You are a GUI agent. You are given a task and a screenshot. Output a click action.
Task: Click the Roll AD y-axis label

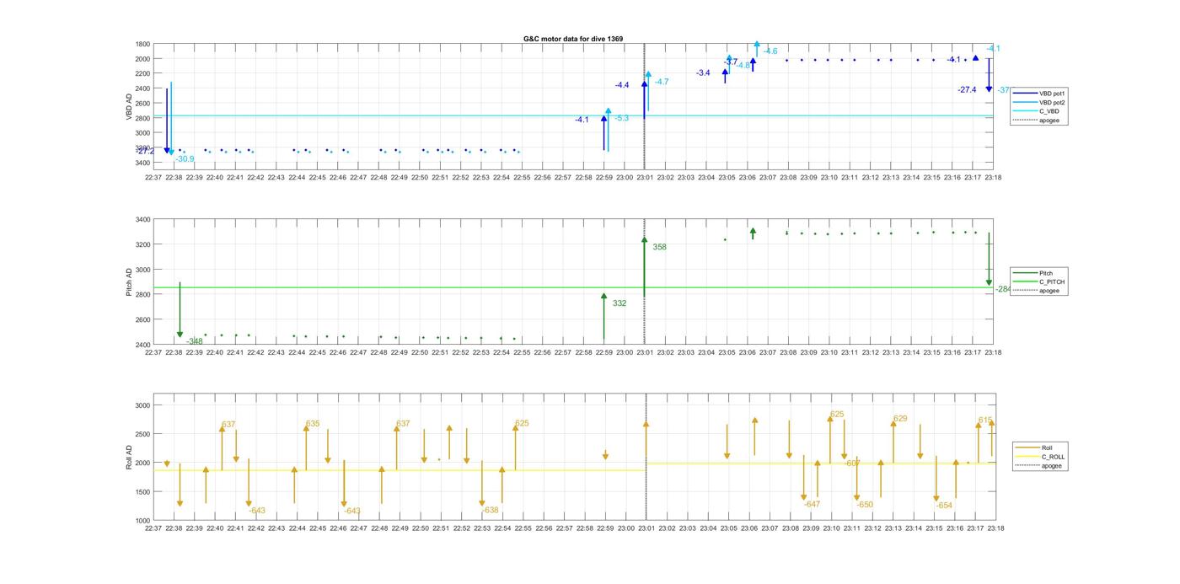click(x=129, y=456)
